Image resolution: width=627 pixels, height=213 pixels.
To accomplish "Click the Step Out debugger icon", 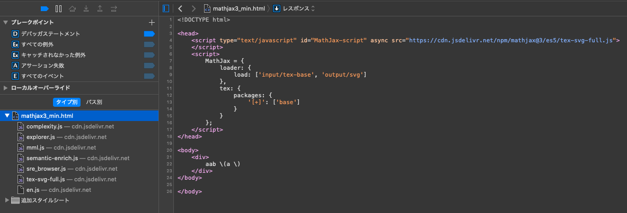I will coord(100,8).
